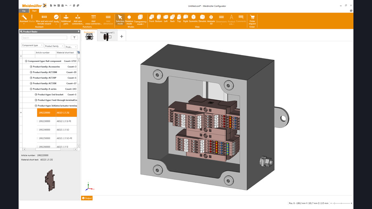372x209 pixels.
Task: Click the zoom slider in status bar
Action: tap(341, 203)
